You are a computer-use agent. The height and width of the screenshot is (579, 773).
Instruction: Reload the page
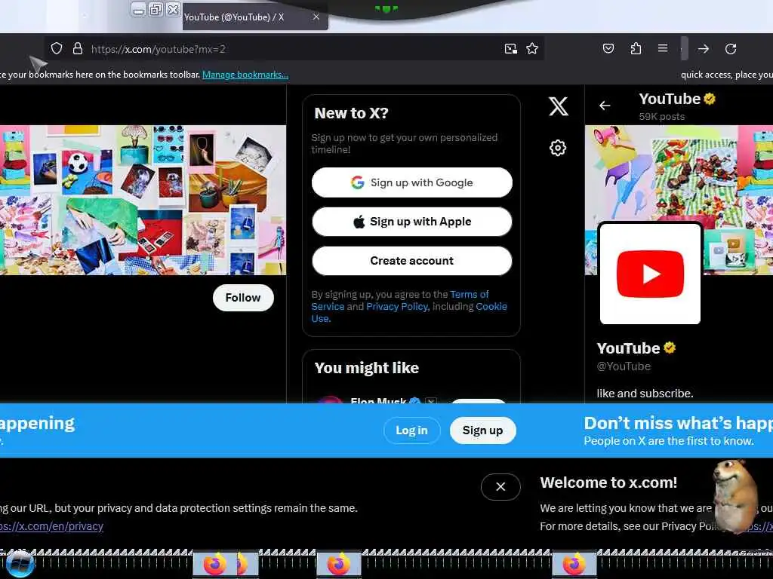(731, 49)
